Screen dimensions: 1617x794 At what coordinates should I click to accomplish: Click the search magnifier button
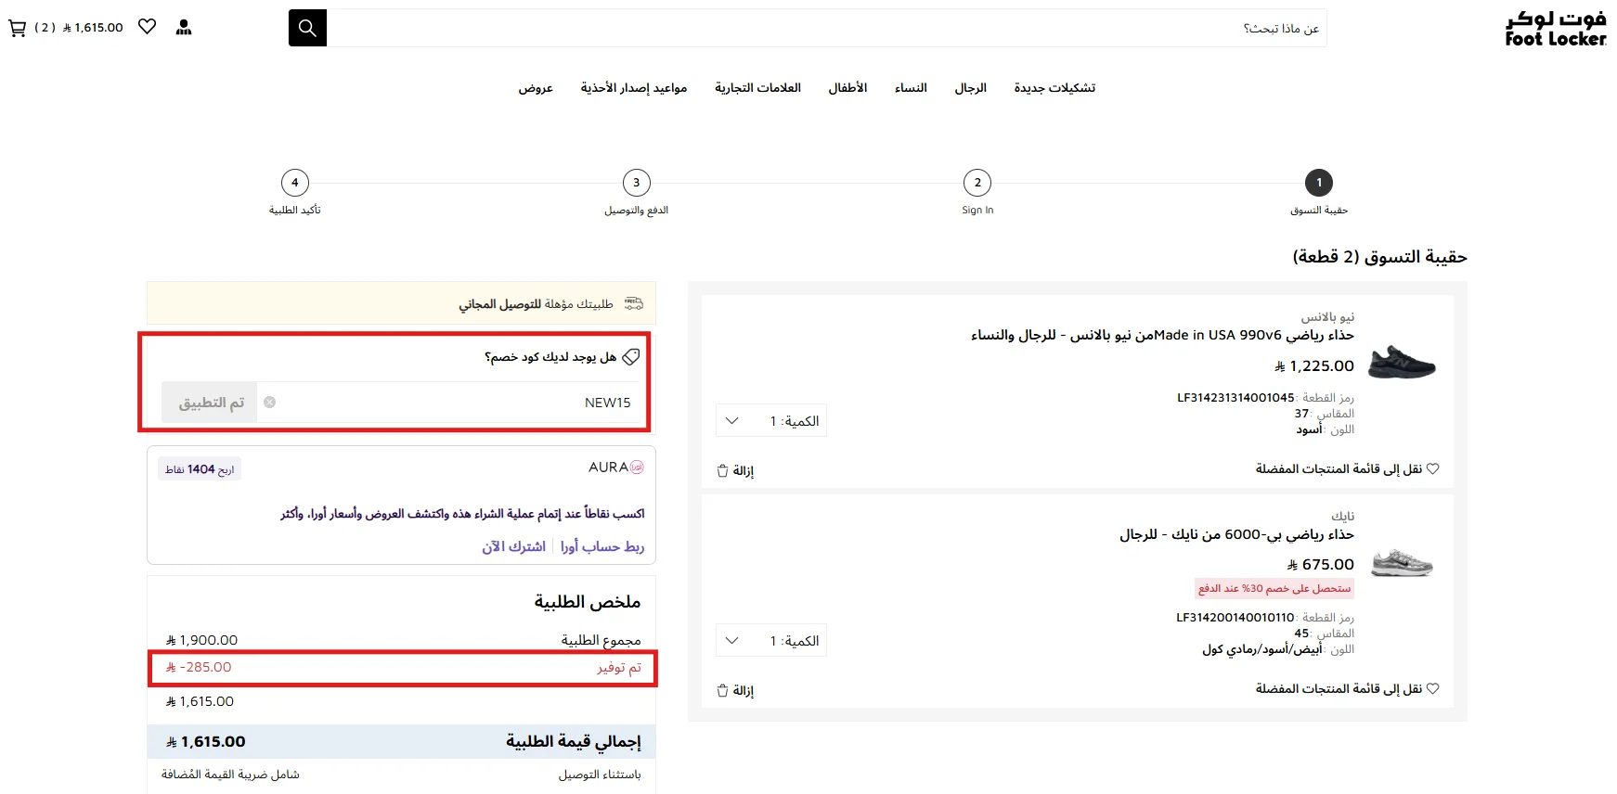point(307,28)
